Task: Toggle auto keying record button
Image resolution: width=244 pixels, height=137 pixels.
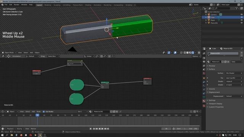Action: tap(91, 129)
